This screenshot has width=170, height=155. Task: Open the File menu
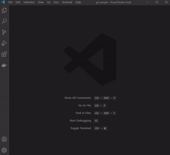point(10,2)
